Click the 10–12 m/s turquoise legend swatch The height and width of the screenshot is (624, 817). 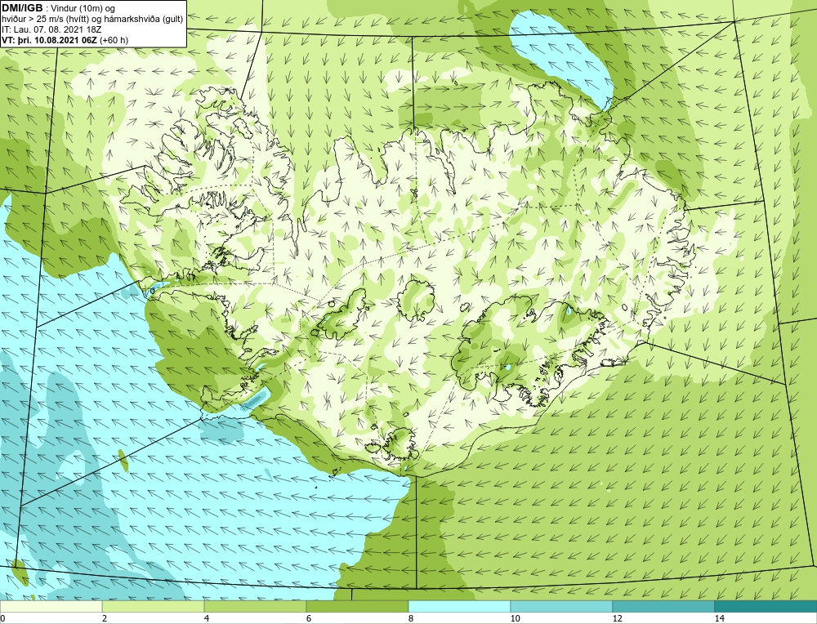(x=562, y=607)
